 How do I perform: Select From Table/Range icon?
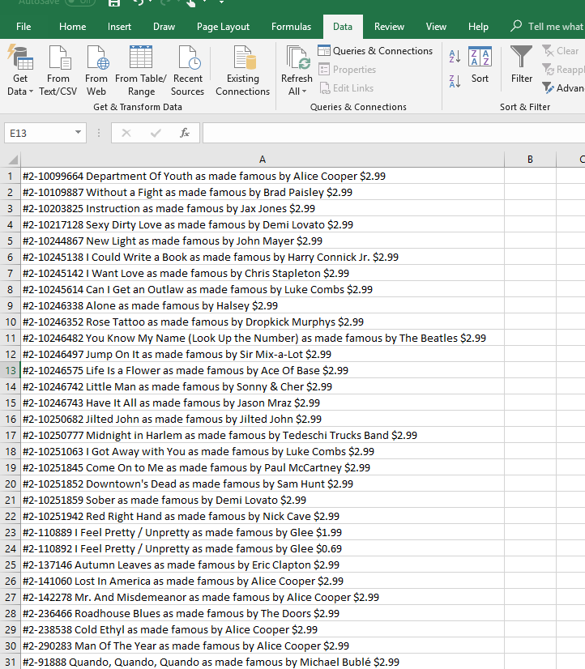(x=141, y=71)
